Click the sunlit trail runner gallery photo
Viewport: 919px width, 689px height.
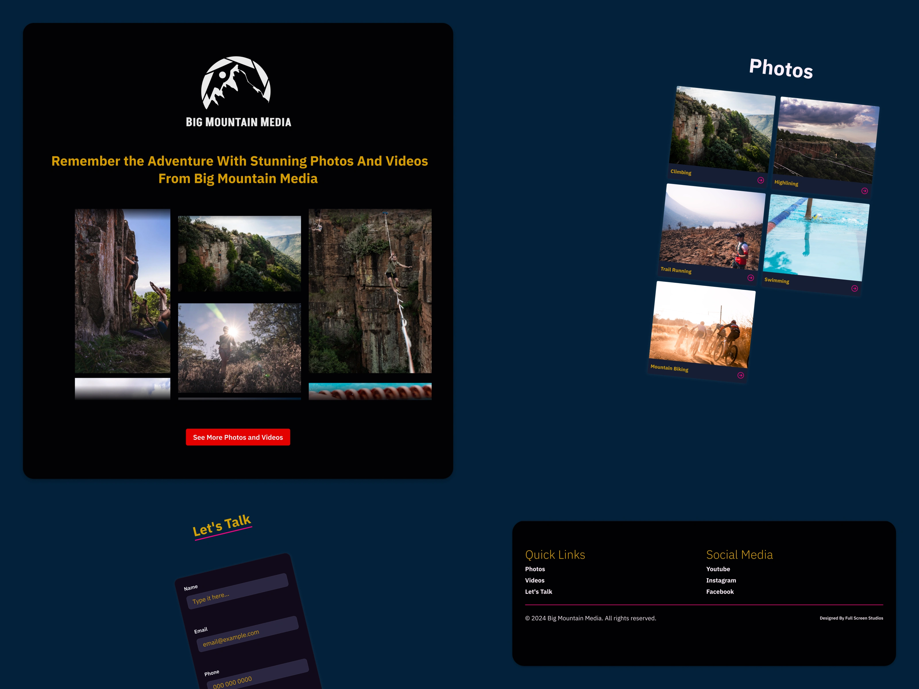point(240,348)
